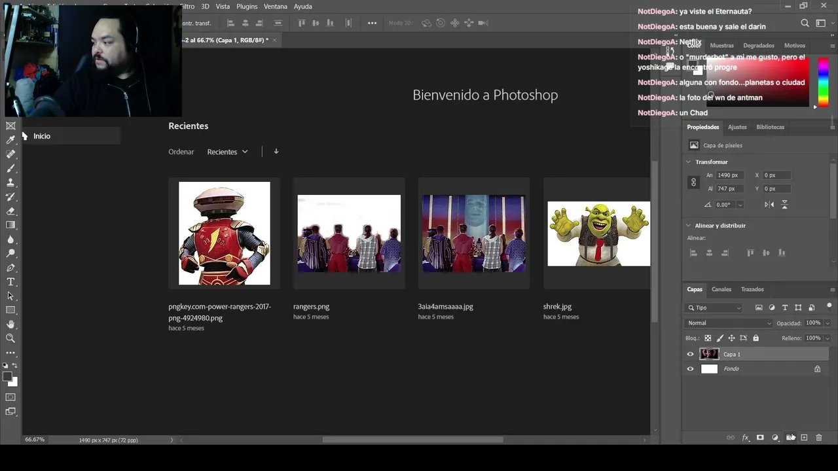
Task: Hide the Fondo layer
Action: pos(690,369)
